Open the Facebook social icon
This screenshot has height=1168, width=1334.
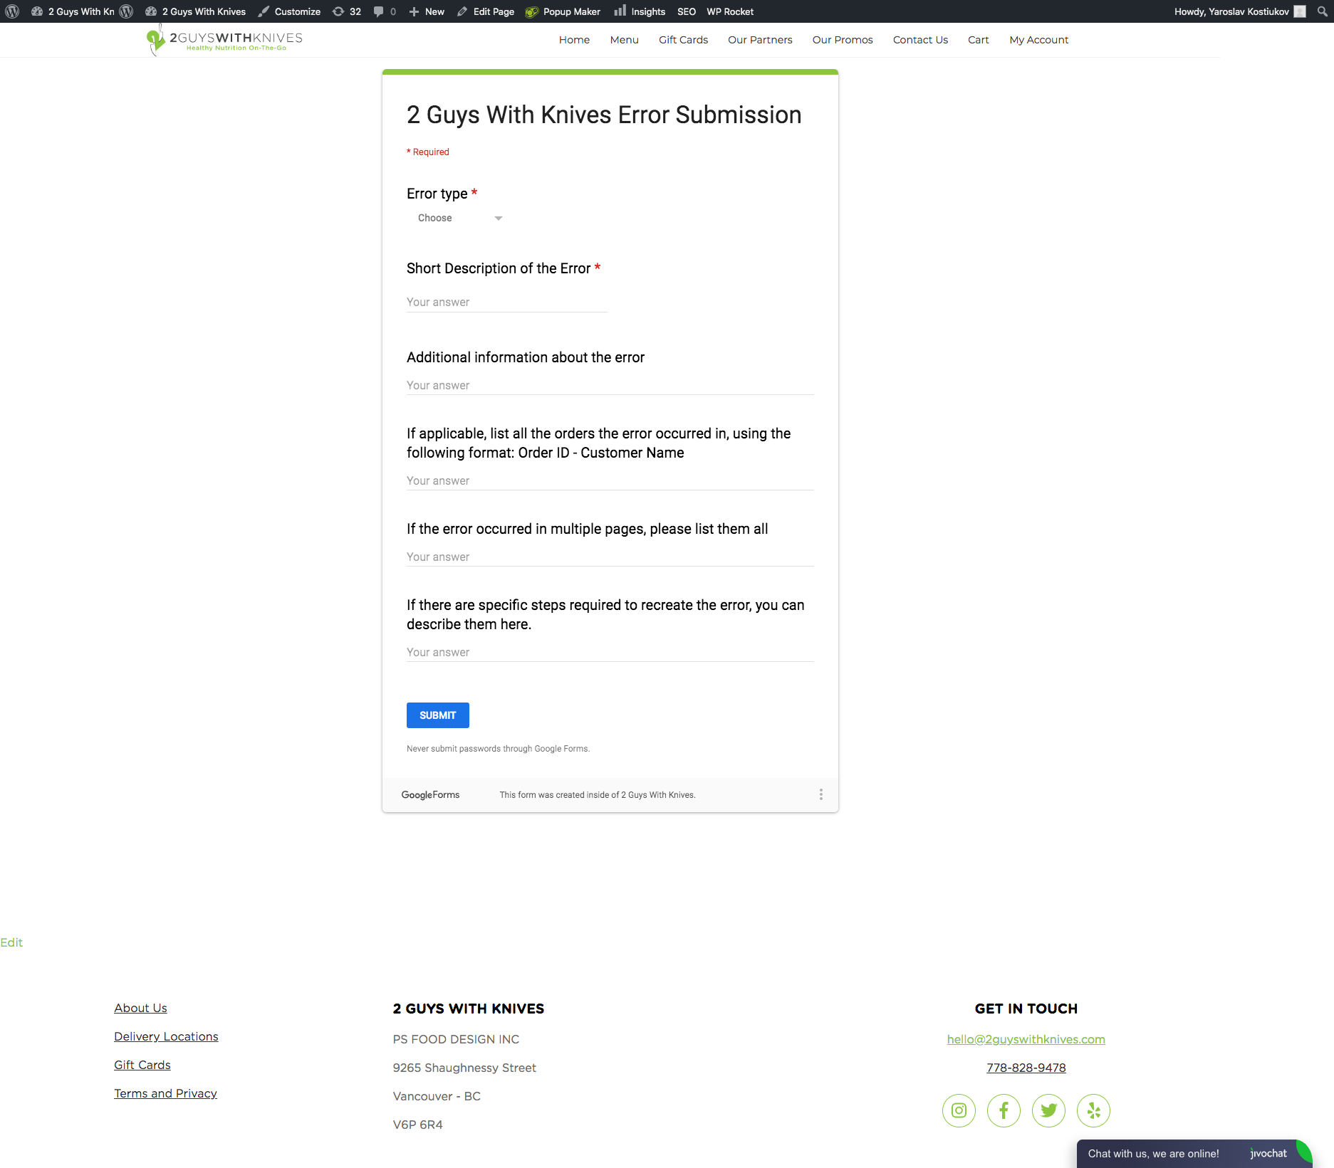[x=1004, y=1110]
